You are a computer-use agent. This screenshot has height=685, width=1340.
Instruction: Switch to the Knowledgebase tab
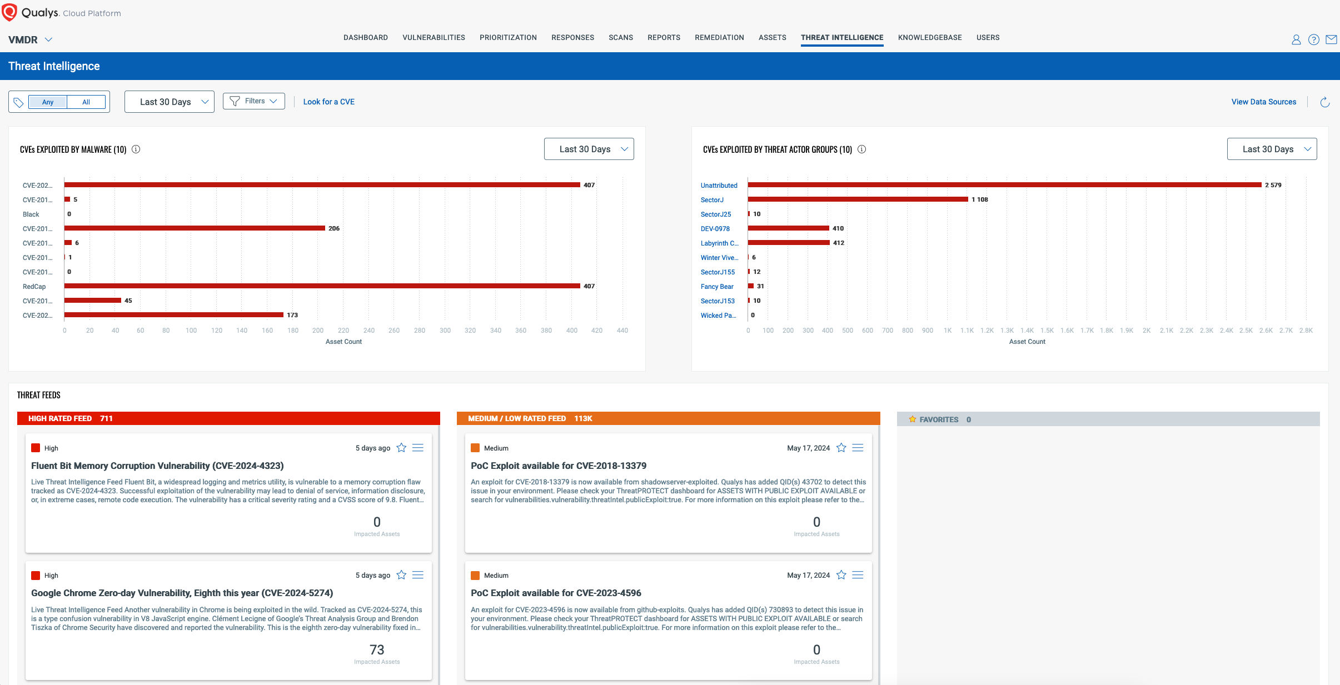point(929,37)
